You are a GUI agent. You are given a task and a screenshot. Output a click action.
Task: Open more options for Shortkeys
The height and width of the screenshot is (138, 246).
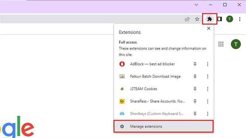click(x=208, y=113)
